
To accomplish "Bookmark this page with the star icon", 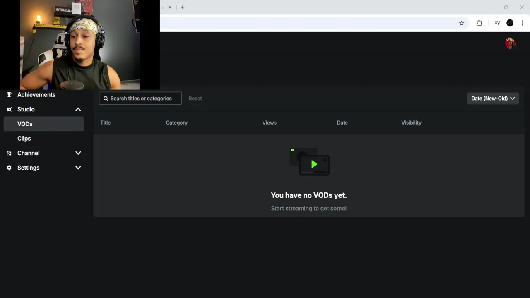I will [x=462, y=23].
